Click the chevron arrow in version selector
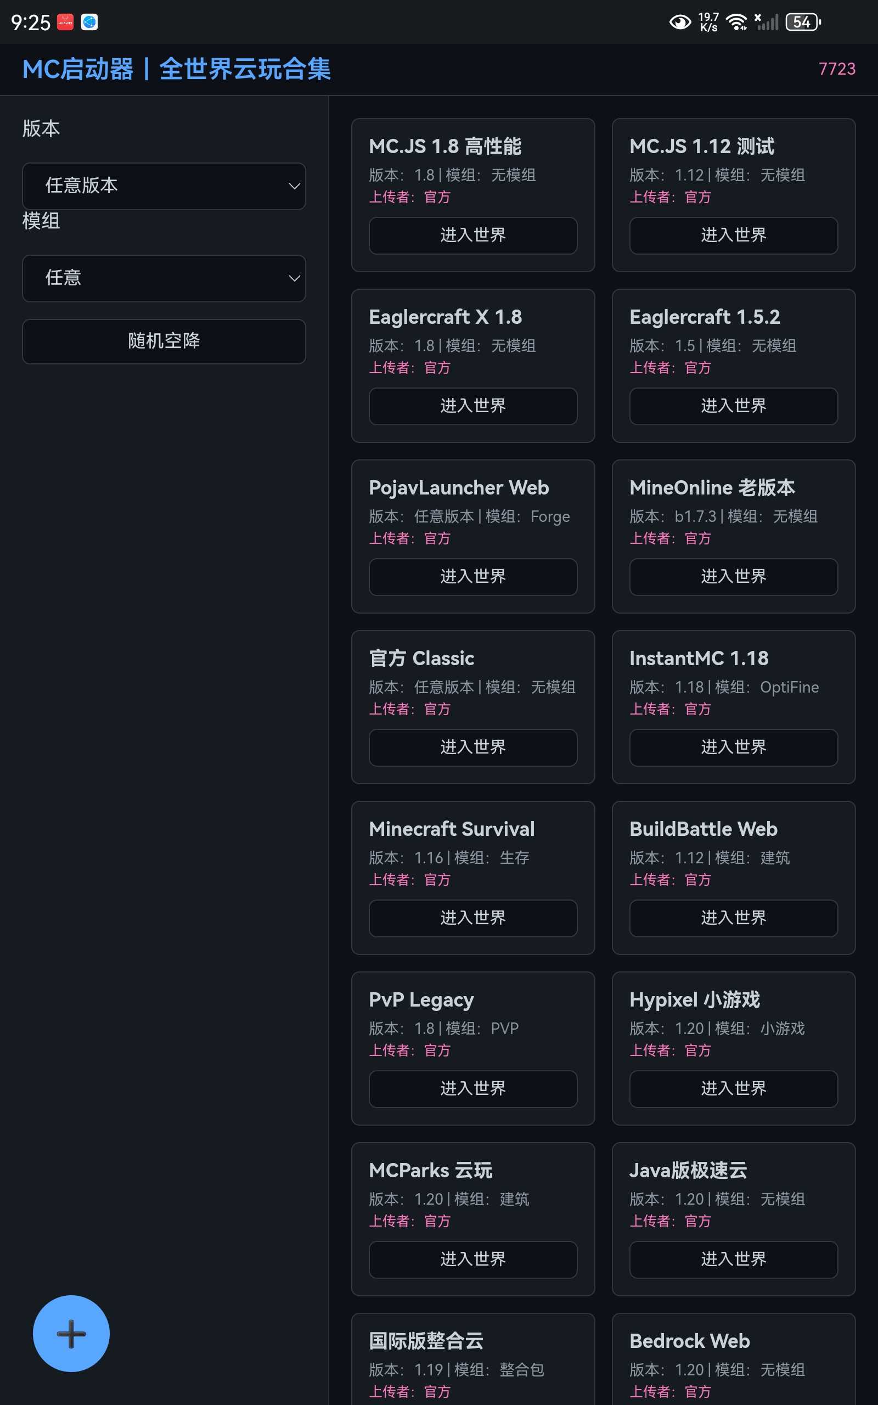Screen dimensions: 878x1405 coord(295,187)
